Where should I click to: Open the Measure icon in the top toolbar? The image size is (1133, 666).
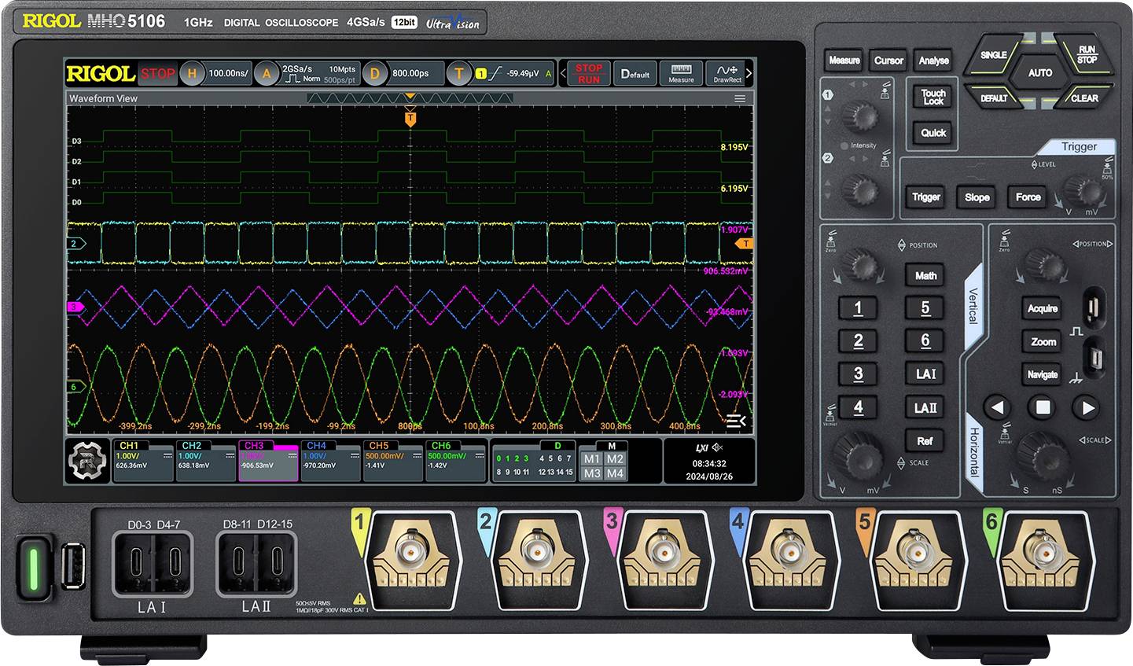click(680, 74)
